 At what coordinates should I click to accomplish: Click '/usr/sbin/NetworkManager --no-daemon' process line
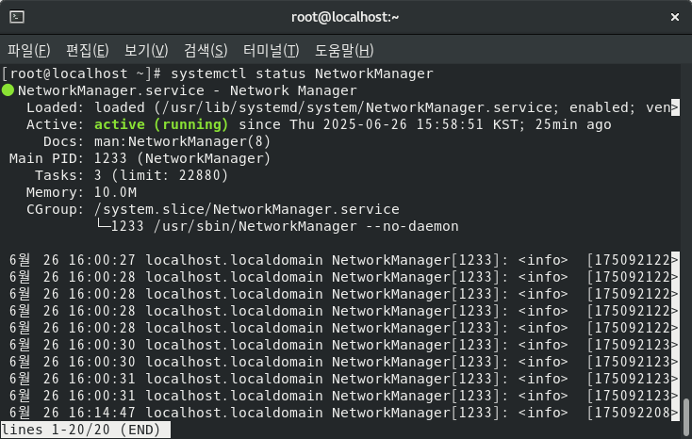tap(306, 226)
